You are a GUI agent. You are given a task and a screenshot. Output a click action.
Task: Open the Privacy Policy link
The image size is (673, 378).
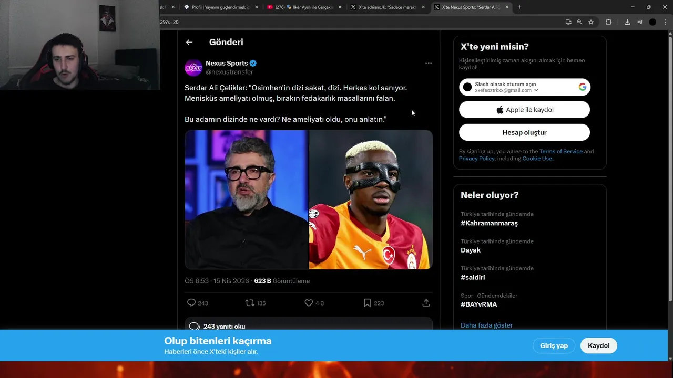point(476,159)
